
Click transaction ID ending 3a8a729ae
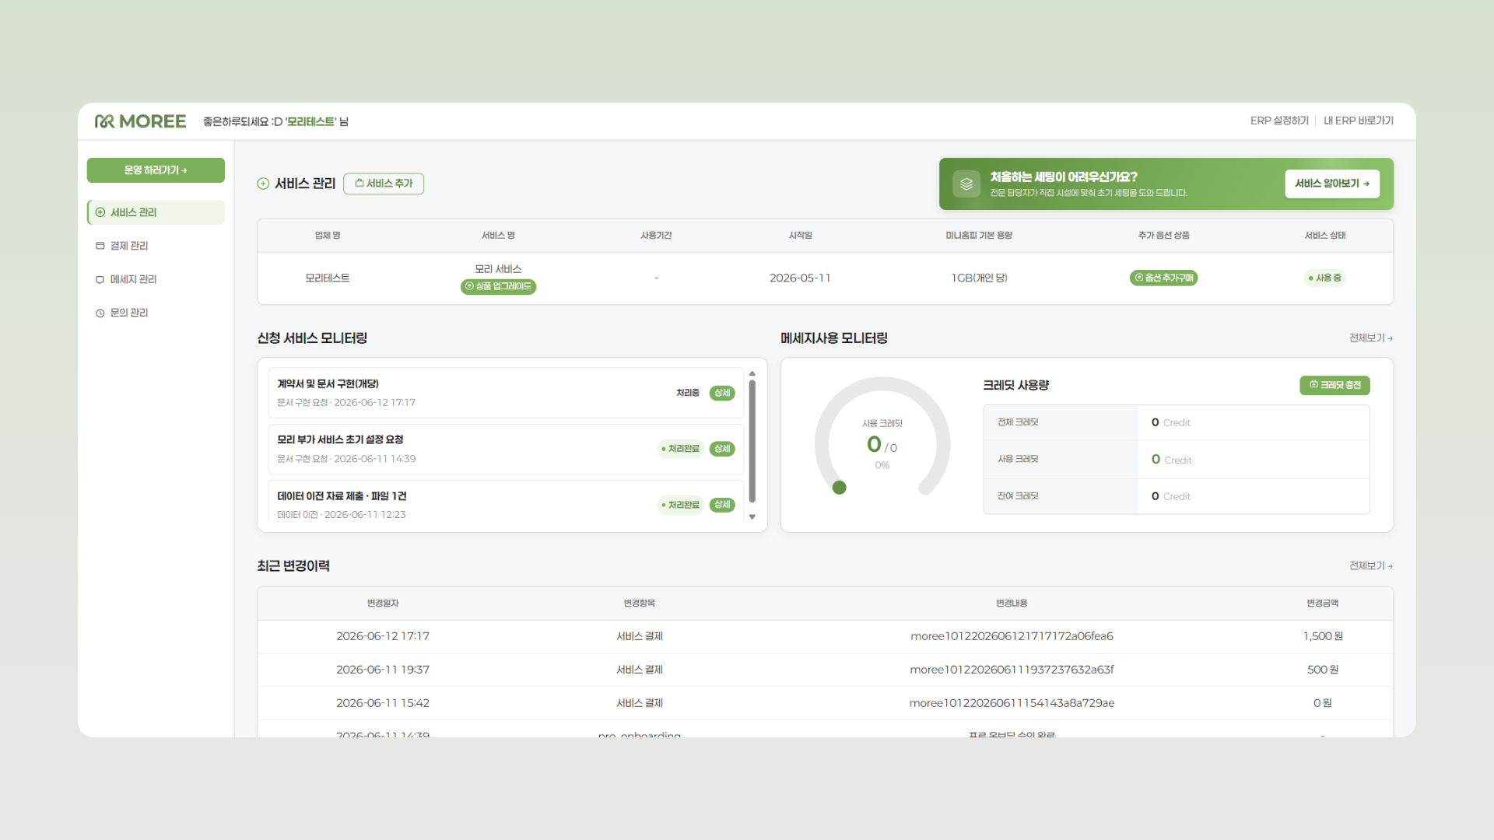click(x=1012, y=703)
